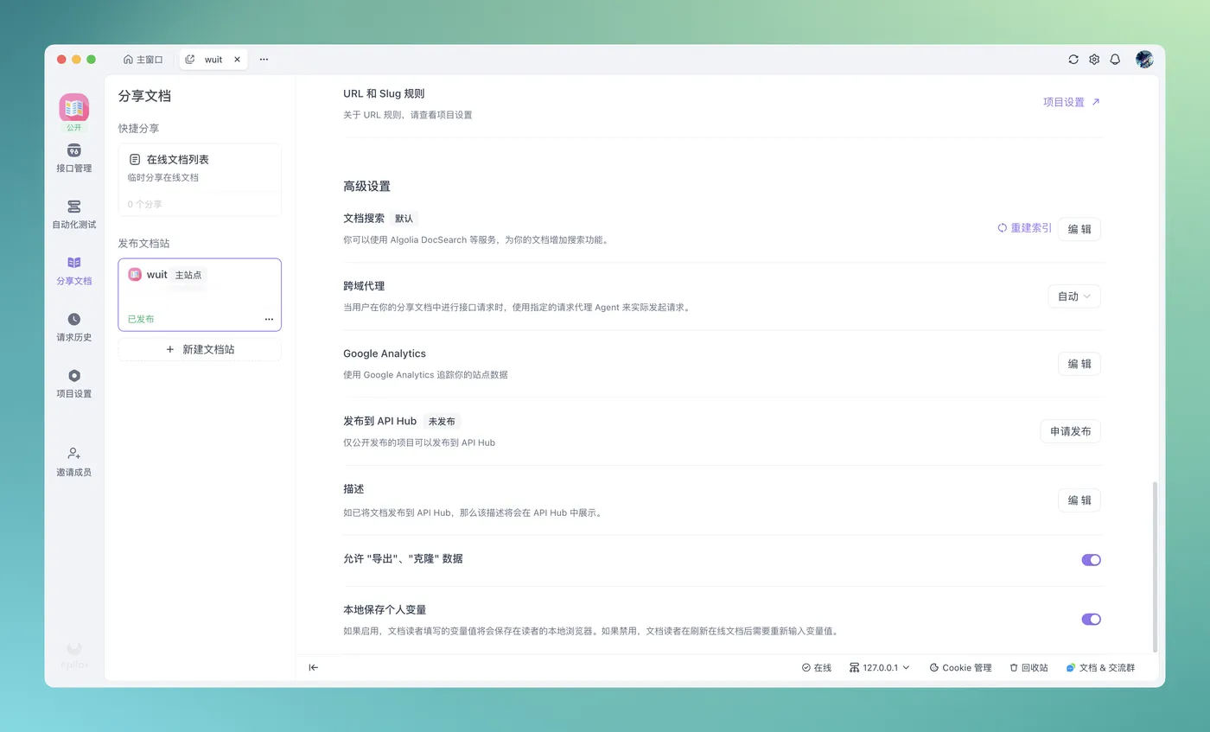Screen dimensions: 1210x732
Task: Open more options on wuit doc site card
Action: [x=269, y=320]
